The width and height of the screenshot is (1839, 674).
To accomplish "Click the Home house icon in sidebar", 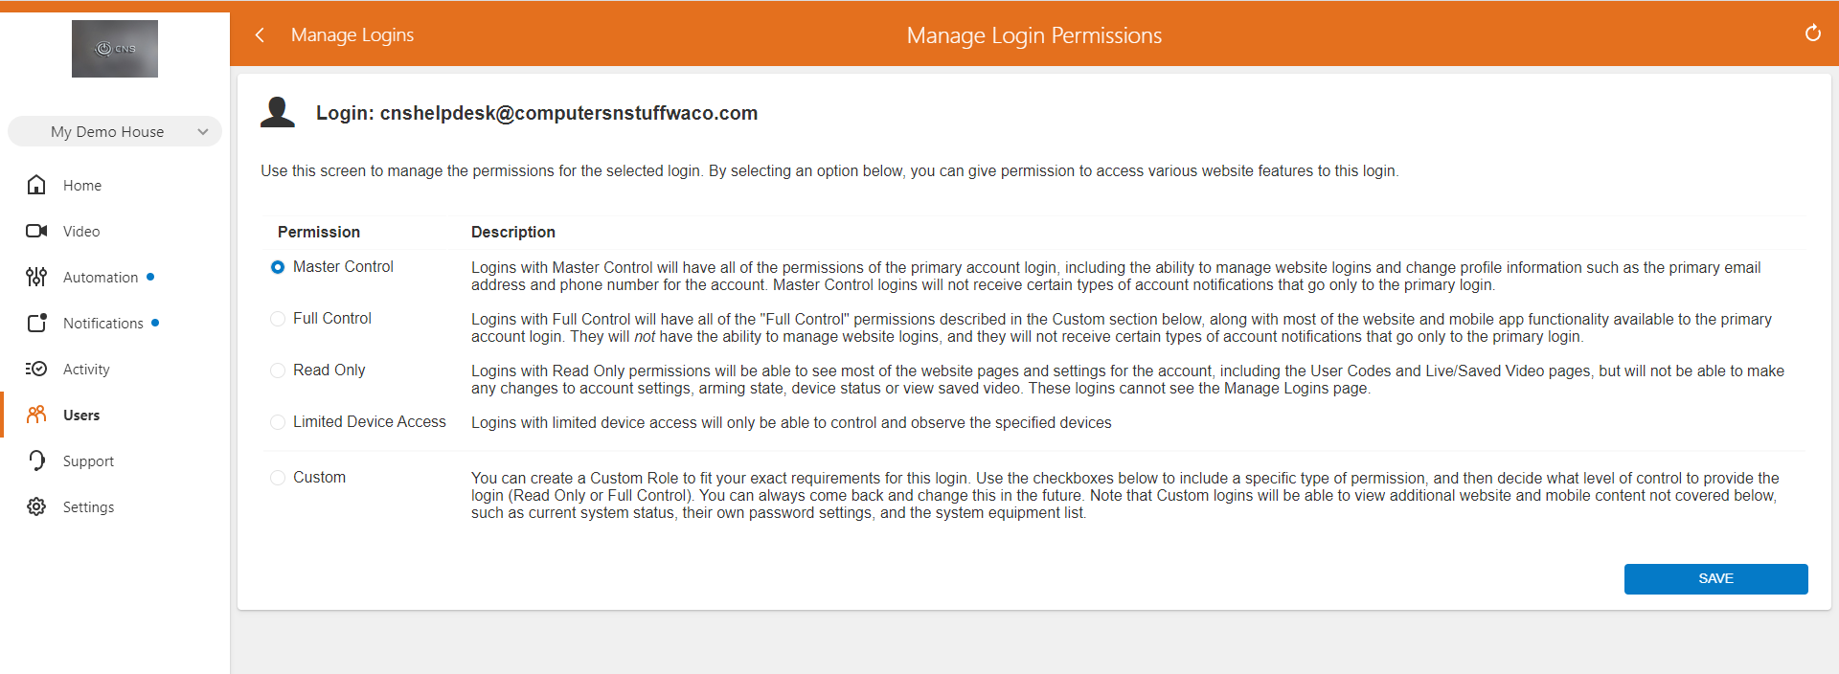I will tap(36, 185).
